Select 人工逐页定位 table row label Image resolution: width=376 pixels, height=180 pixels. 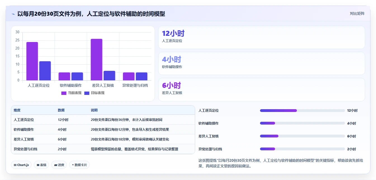[x=24, y=120]
